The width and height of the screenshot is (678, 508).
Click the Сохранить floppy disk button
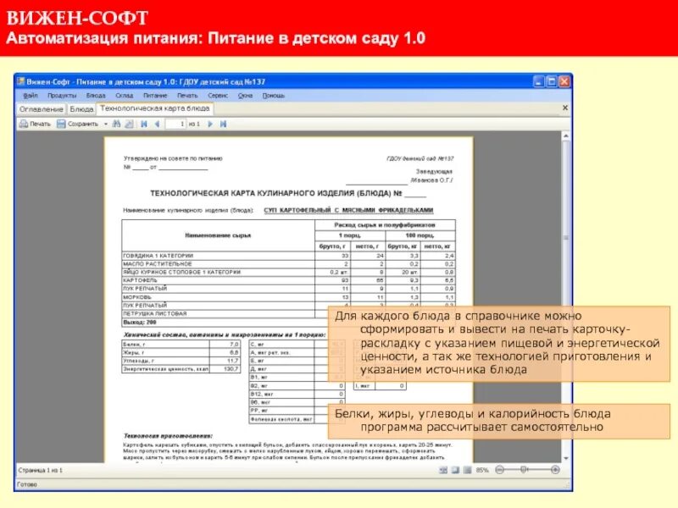click(x=78, y=124)
